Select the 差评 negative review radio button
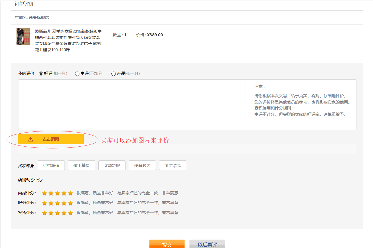The width and height of the screenshot is (373, 248). pos(114,74)
